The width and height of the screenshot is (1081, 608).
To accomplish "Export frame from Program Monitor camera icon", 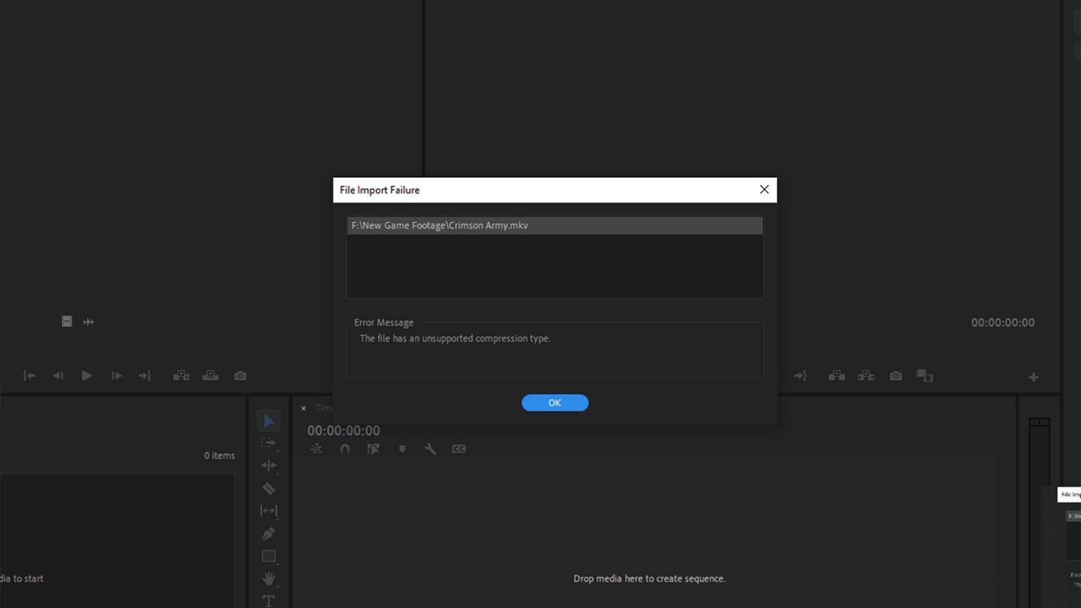I will [x=896, y=376].
